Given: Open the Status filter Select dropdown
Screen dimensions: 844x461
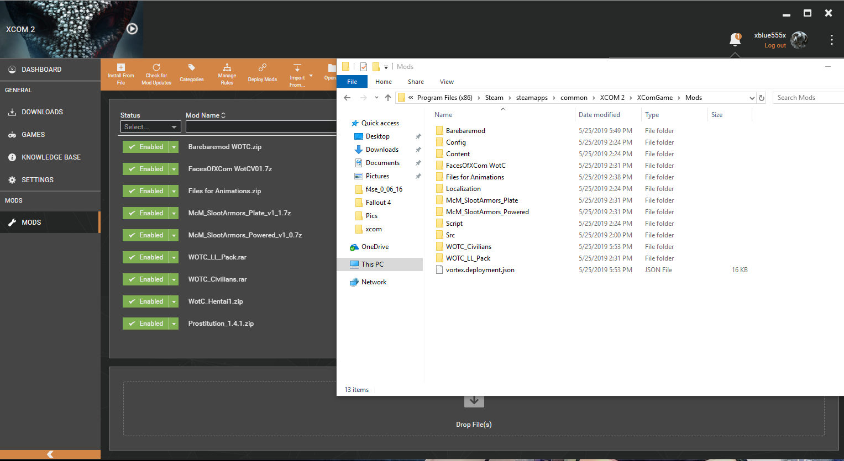Looking at the screenshot, I should point(150,127).
